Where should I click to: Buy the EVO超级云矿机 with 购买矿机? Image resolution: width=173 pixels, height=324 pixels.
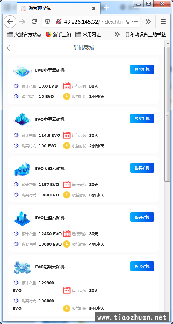[x=142, y=266]
